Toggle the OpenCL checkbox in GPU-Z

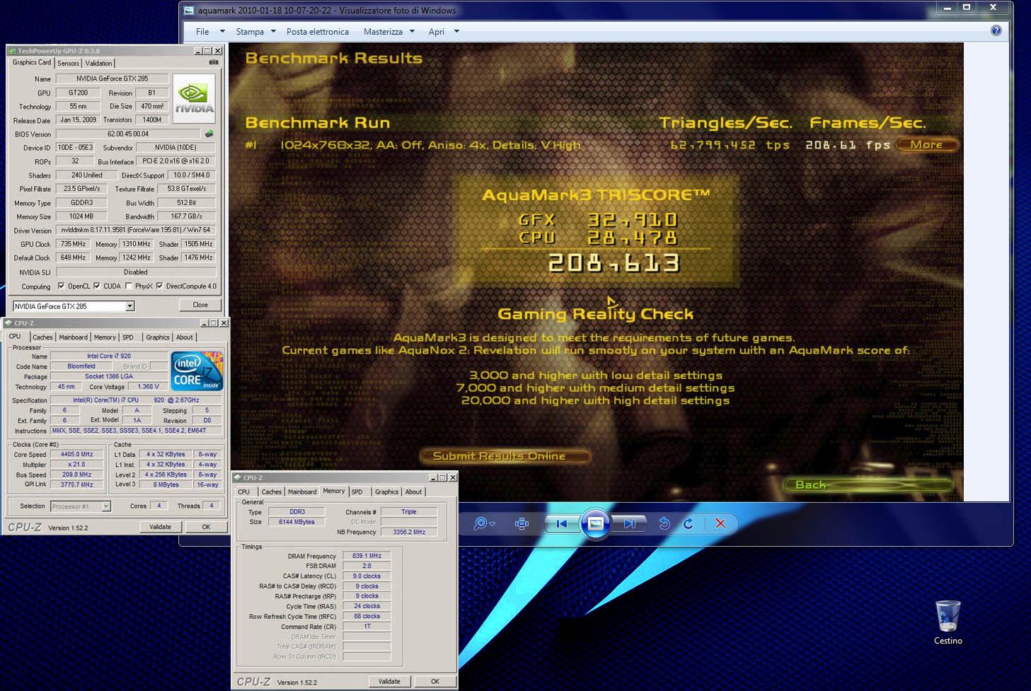61,286
